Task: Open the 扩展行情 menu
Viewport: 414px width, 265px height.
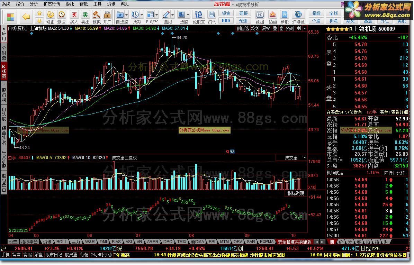Action: 52,4
